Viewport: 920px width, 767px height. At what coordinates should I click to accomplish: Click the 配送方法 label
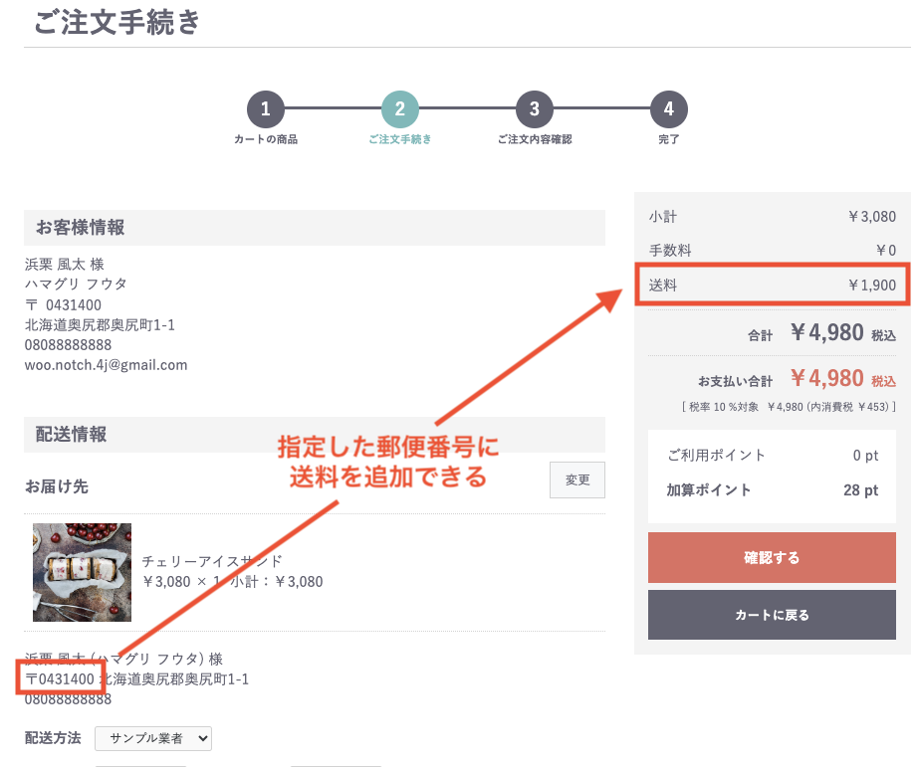coord(53,738)
